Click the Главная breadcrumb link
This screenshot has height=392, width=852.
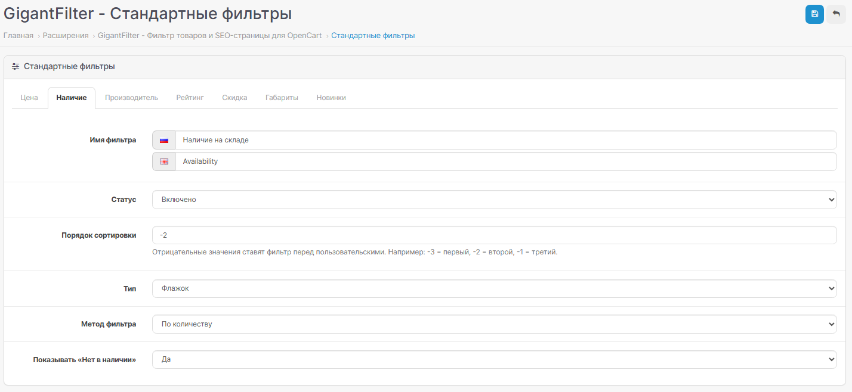tap(18, 36)
